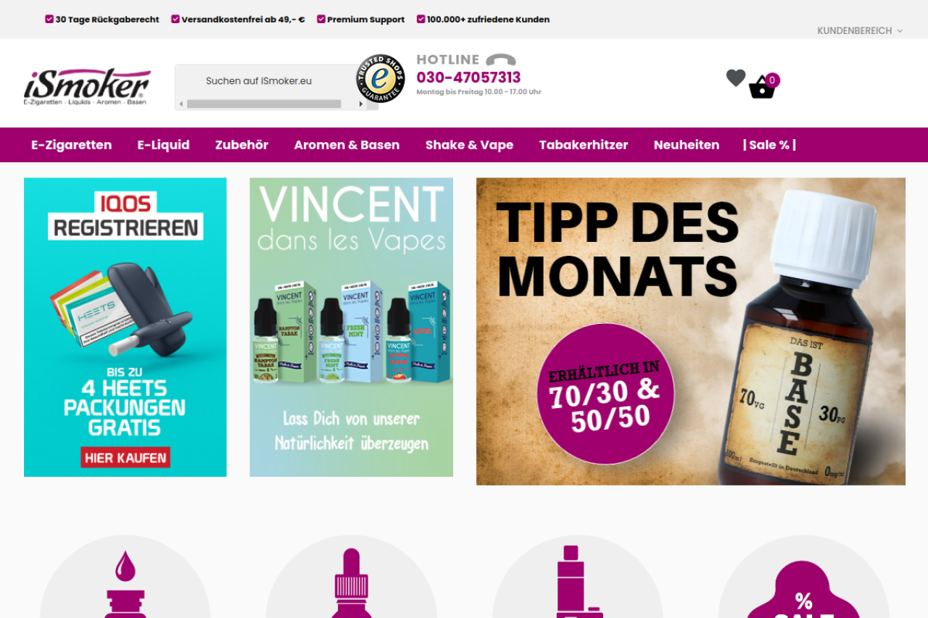The width and height of the screenshot is (928, 618).
Task: Click the search box right scroll arrow
Action: pos(360,104)
